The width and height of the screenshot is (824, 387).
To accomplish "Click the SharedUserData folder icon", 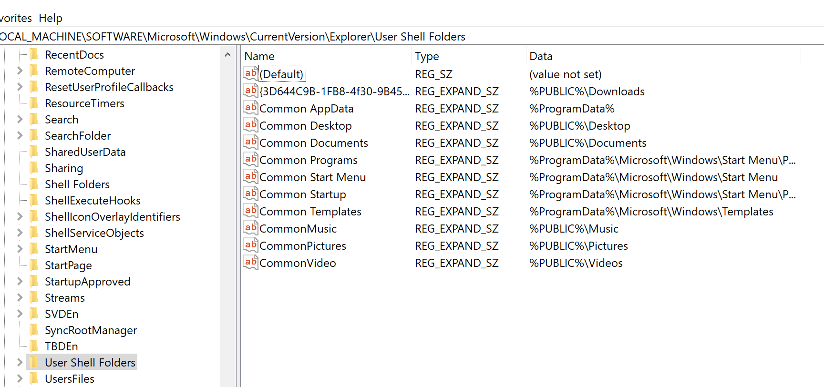I will 34,152.
